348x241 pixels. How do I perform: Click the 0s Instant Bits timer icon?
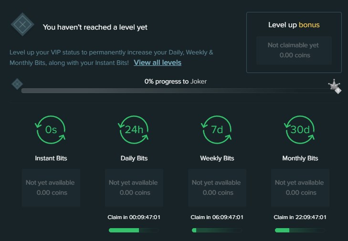pyautogui.click(x=51, y=129)
